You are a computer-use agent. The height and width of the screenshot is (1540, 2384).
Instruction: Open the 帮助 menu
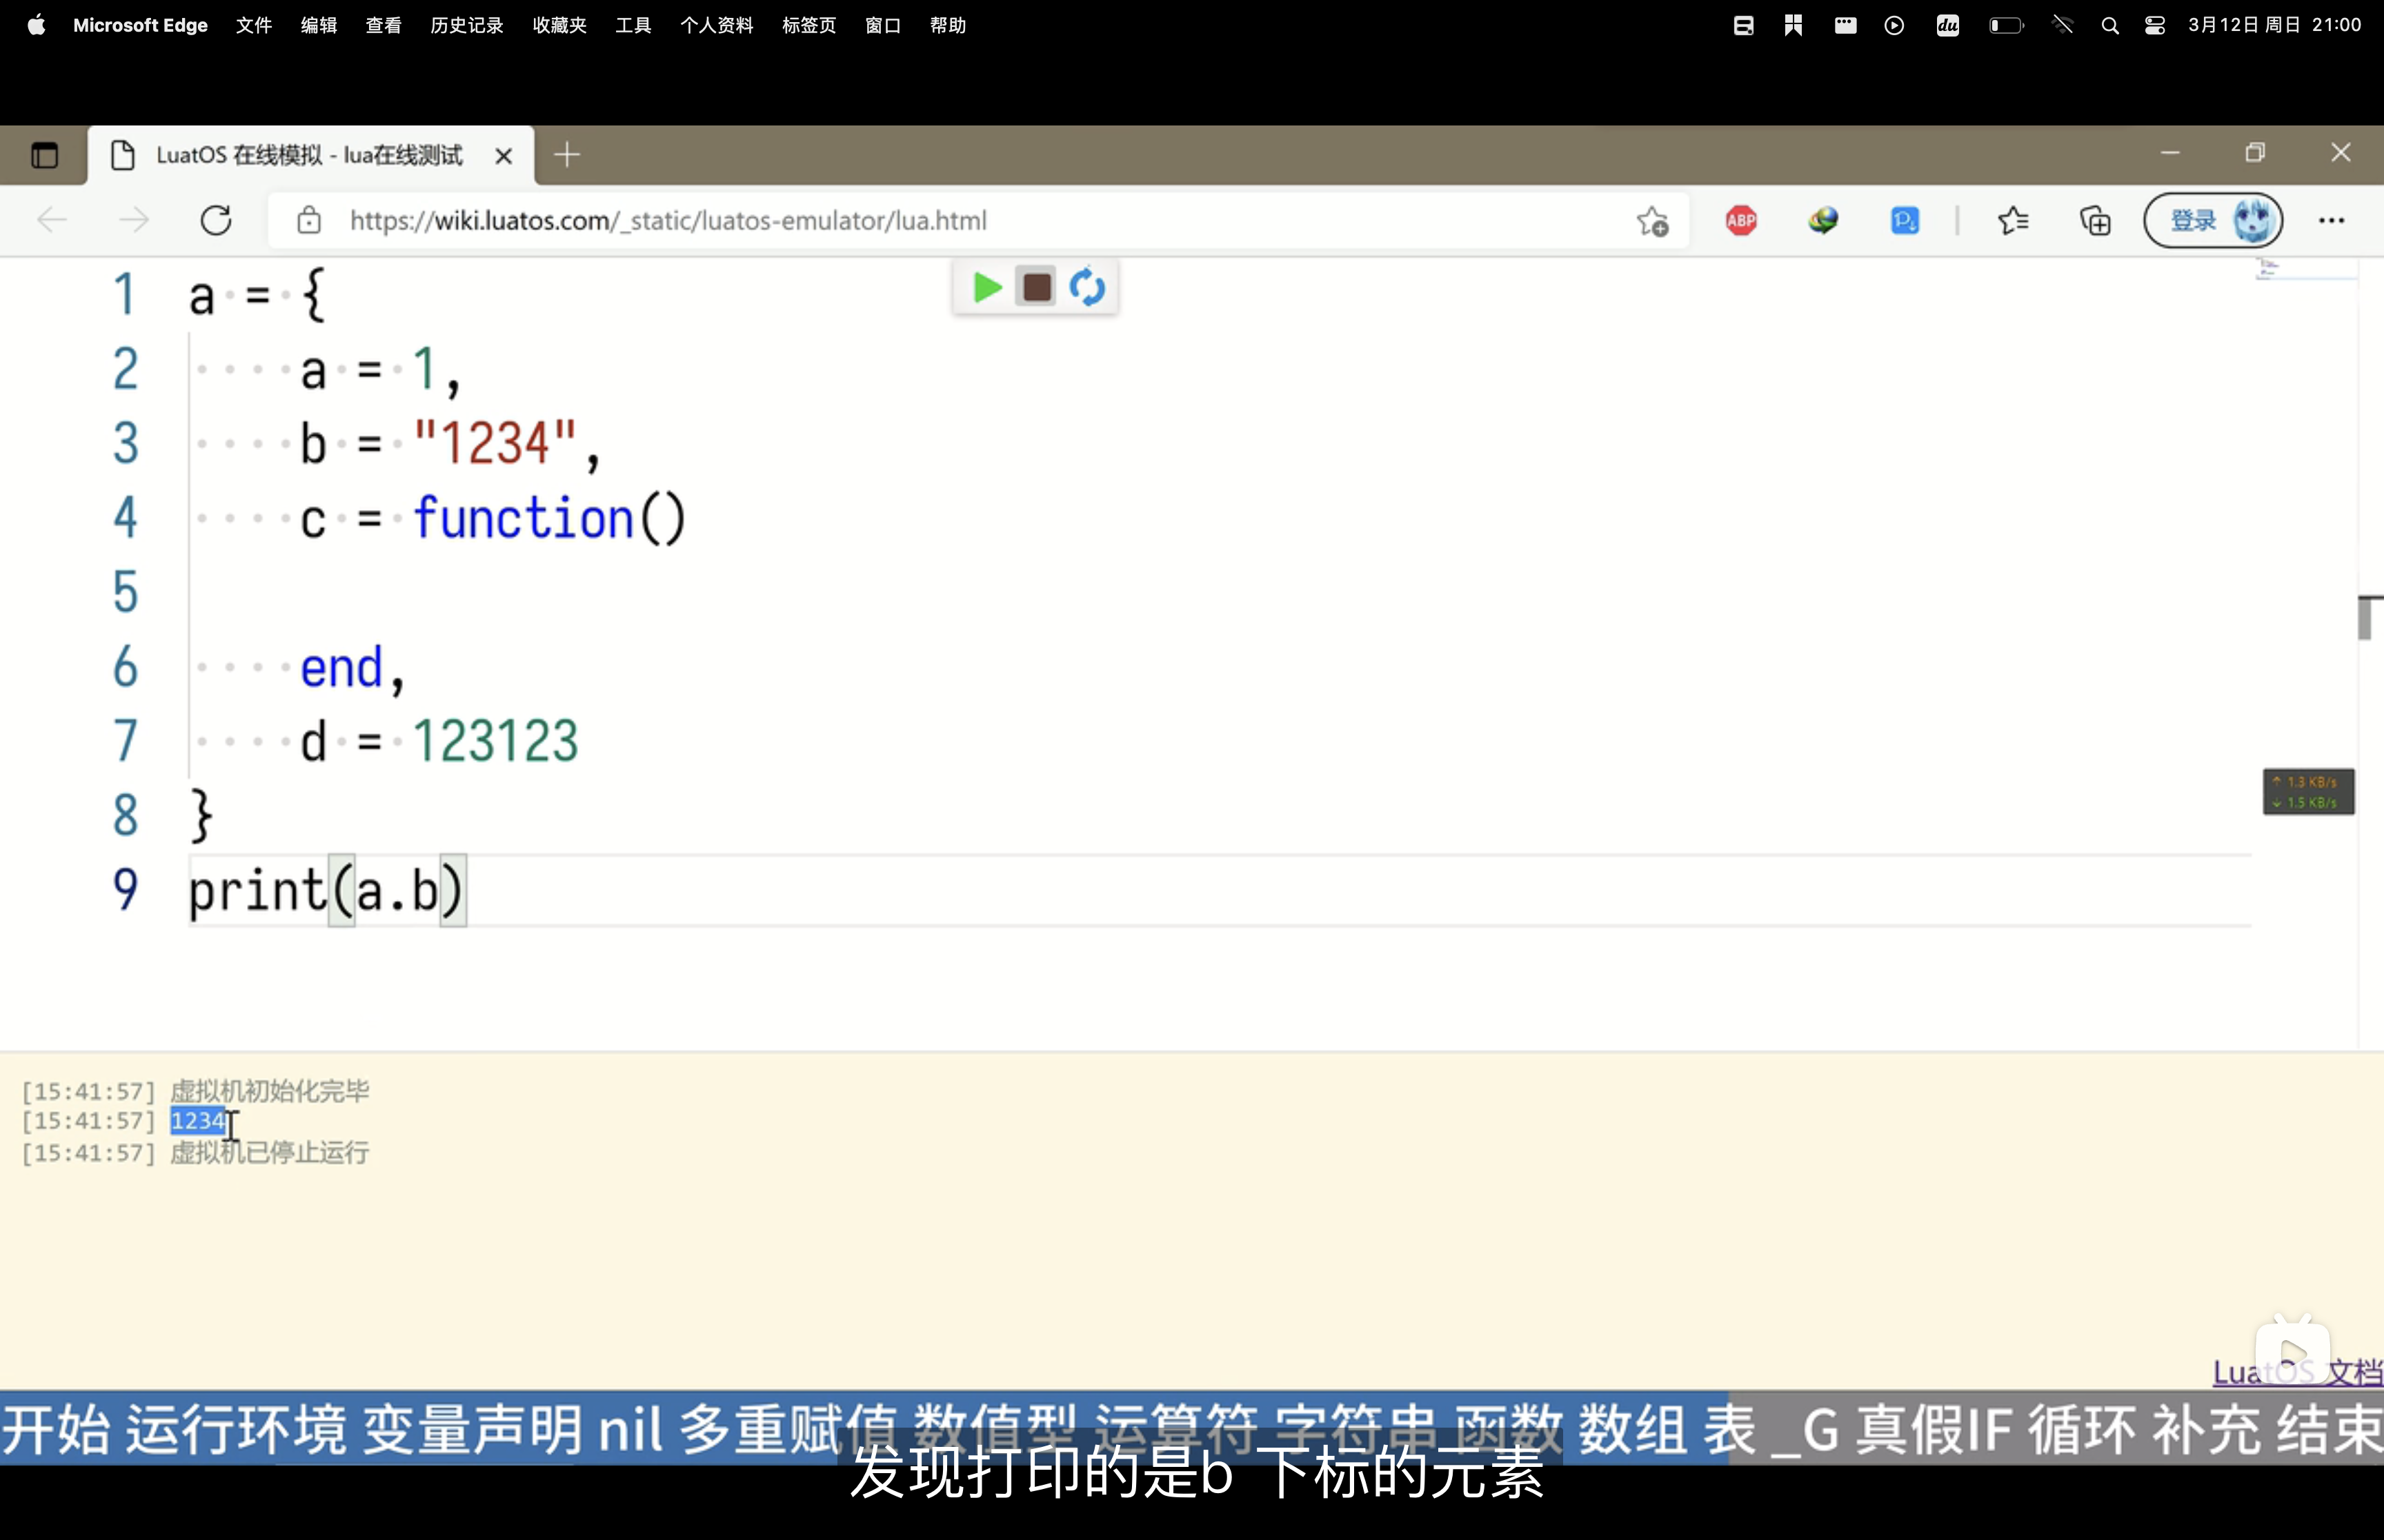click(948, 25)
